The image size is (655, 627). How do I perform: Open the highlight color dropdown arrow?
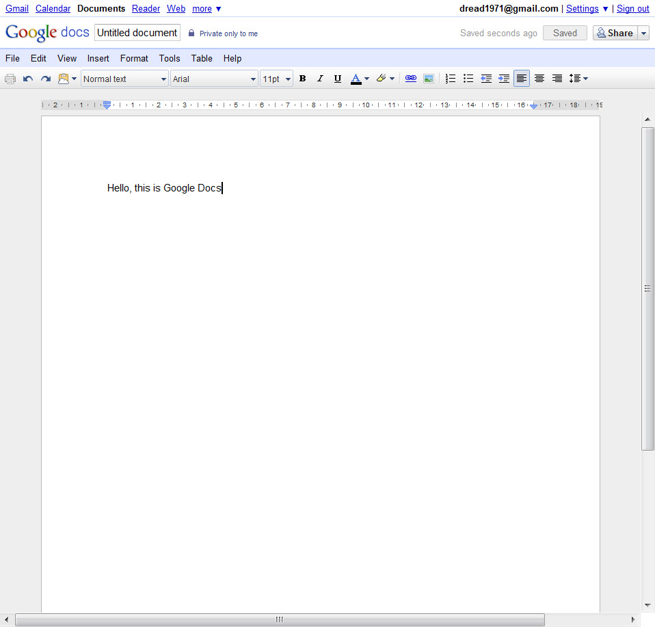point(392,79)
